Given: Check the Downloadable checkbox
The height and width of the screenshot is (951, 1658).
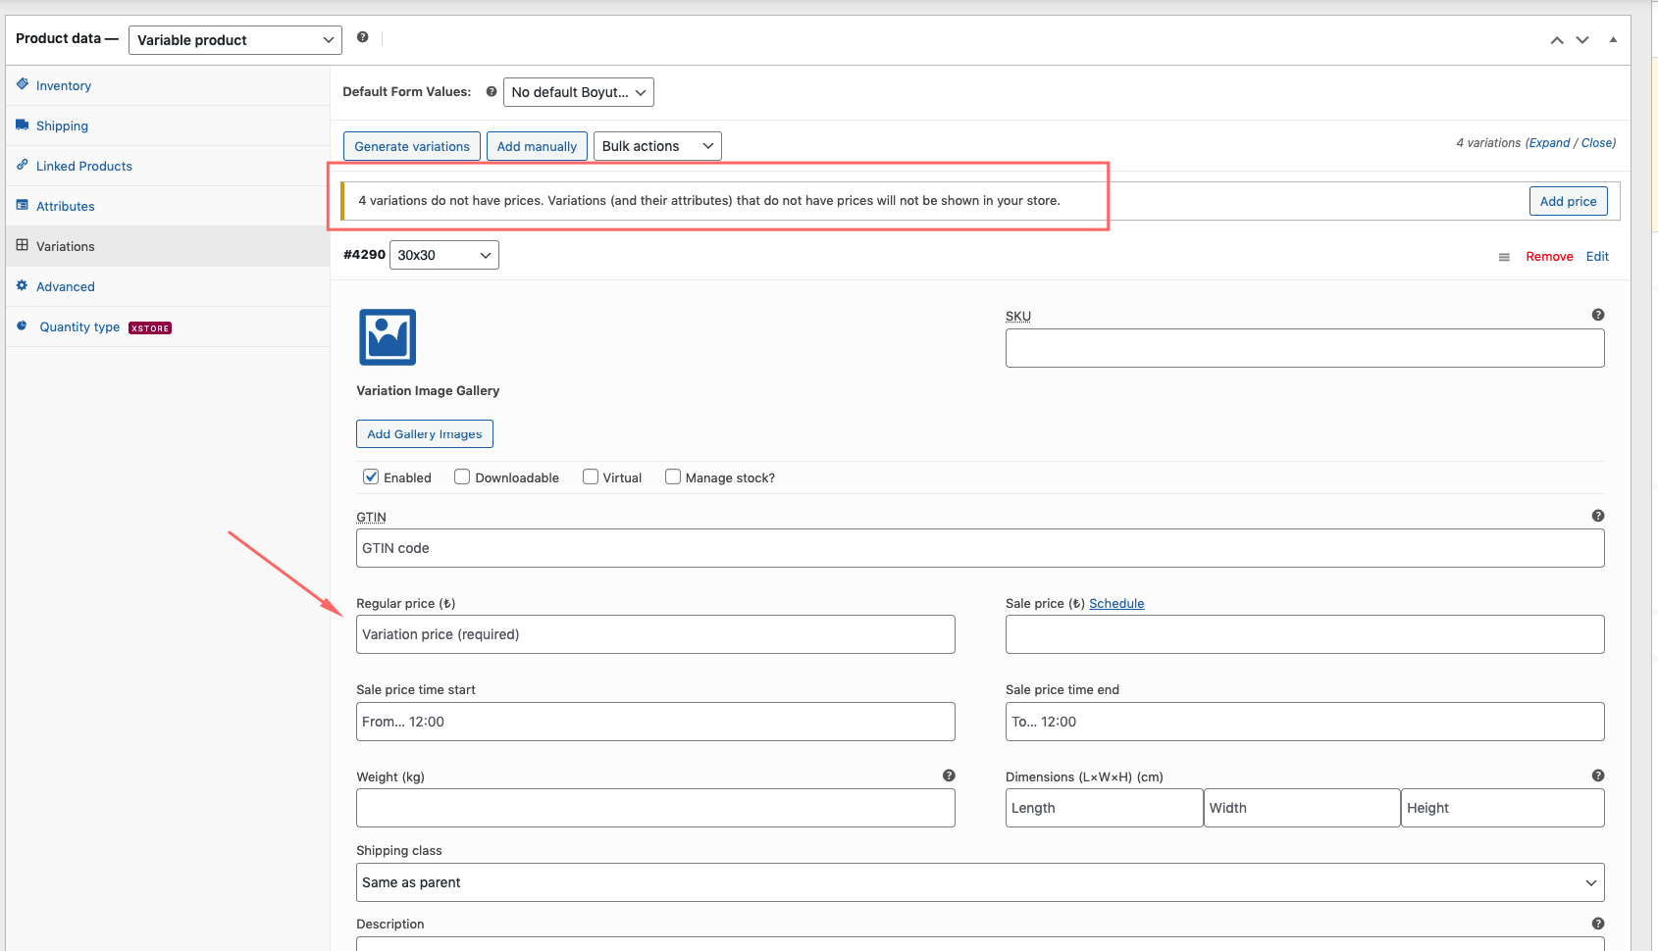Looking at the screenshot, I should 462,476.
